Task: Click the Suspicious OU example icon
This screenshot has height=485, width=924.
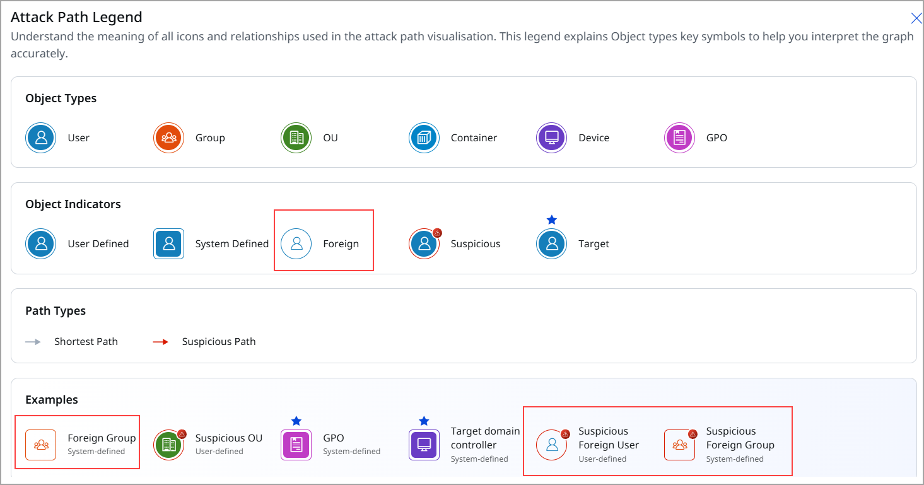Action: point(168,445)
